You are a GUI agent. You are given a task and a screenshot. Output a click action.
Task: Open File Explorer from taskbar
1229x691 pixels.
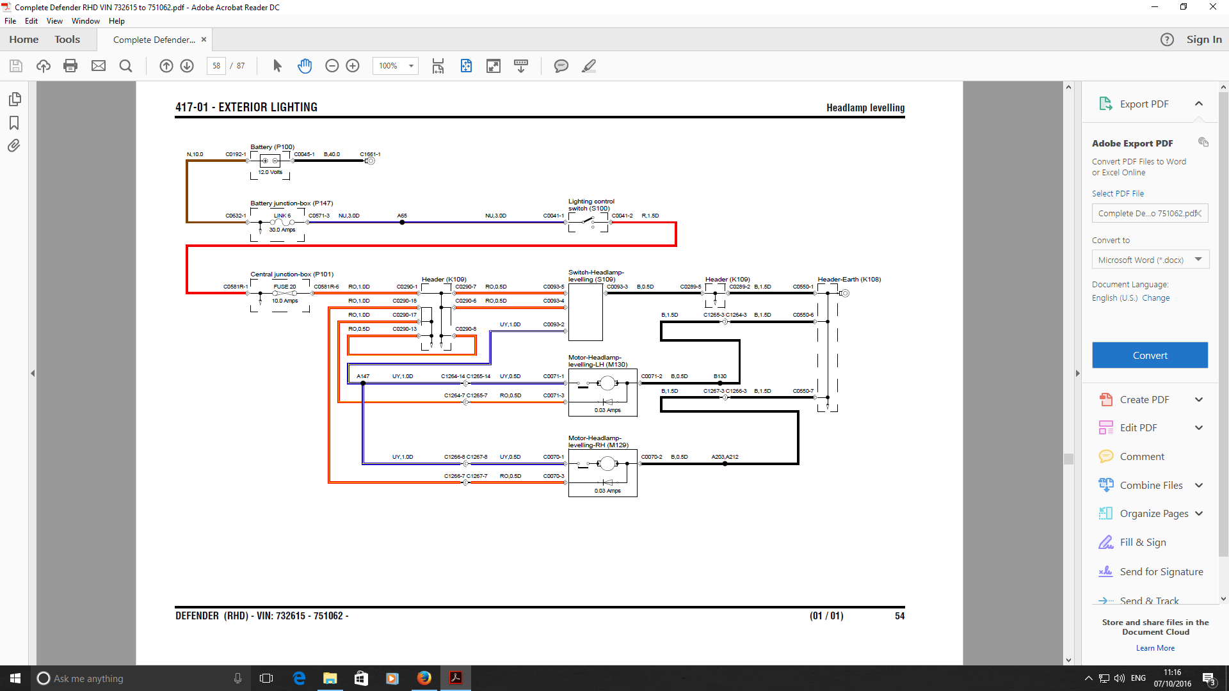click(x=330, y=678)
